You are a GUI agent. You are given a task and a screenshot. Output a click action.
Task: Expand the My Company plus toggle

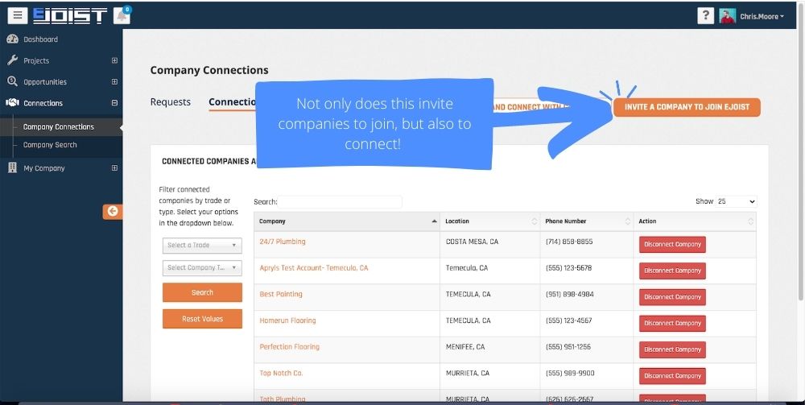[114, 167]
